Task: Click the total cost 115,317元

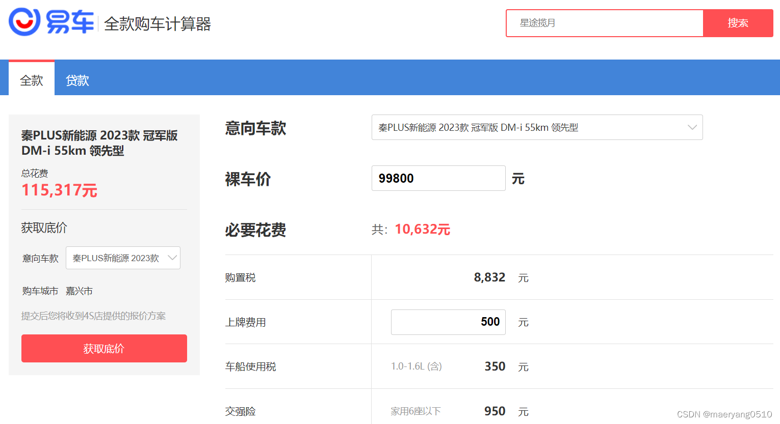Action: click(x=59, y=190)
